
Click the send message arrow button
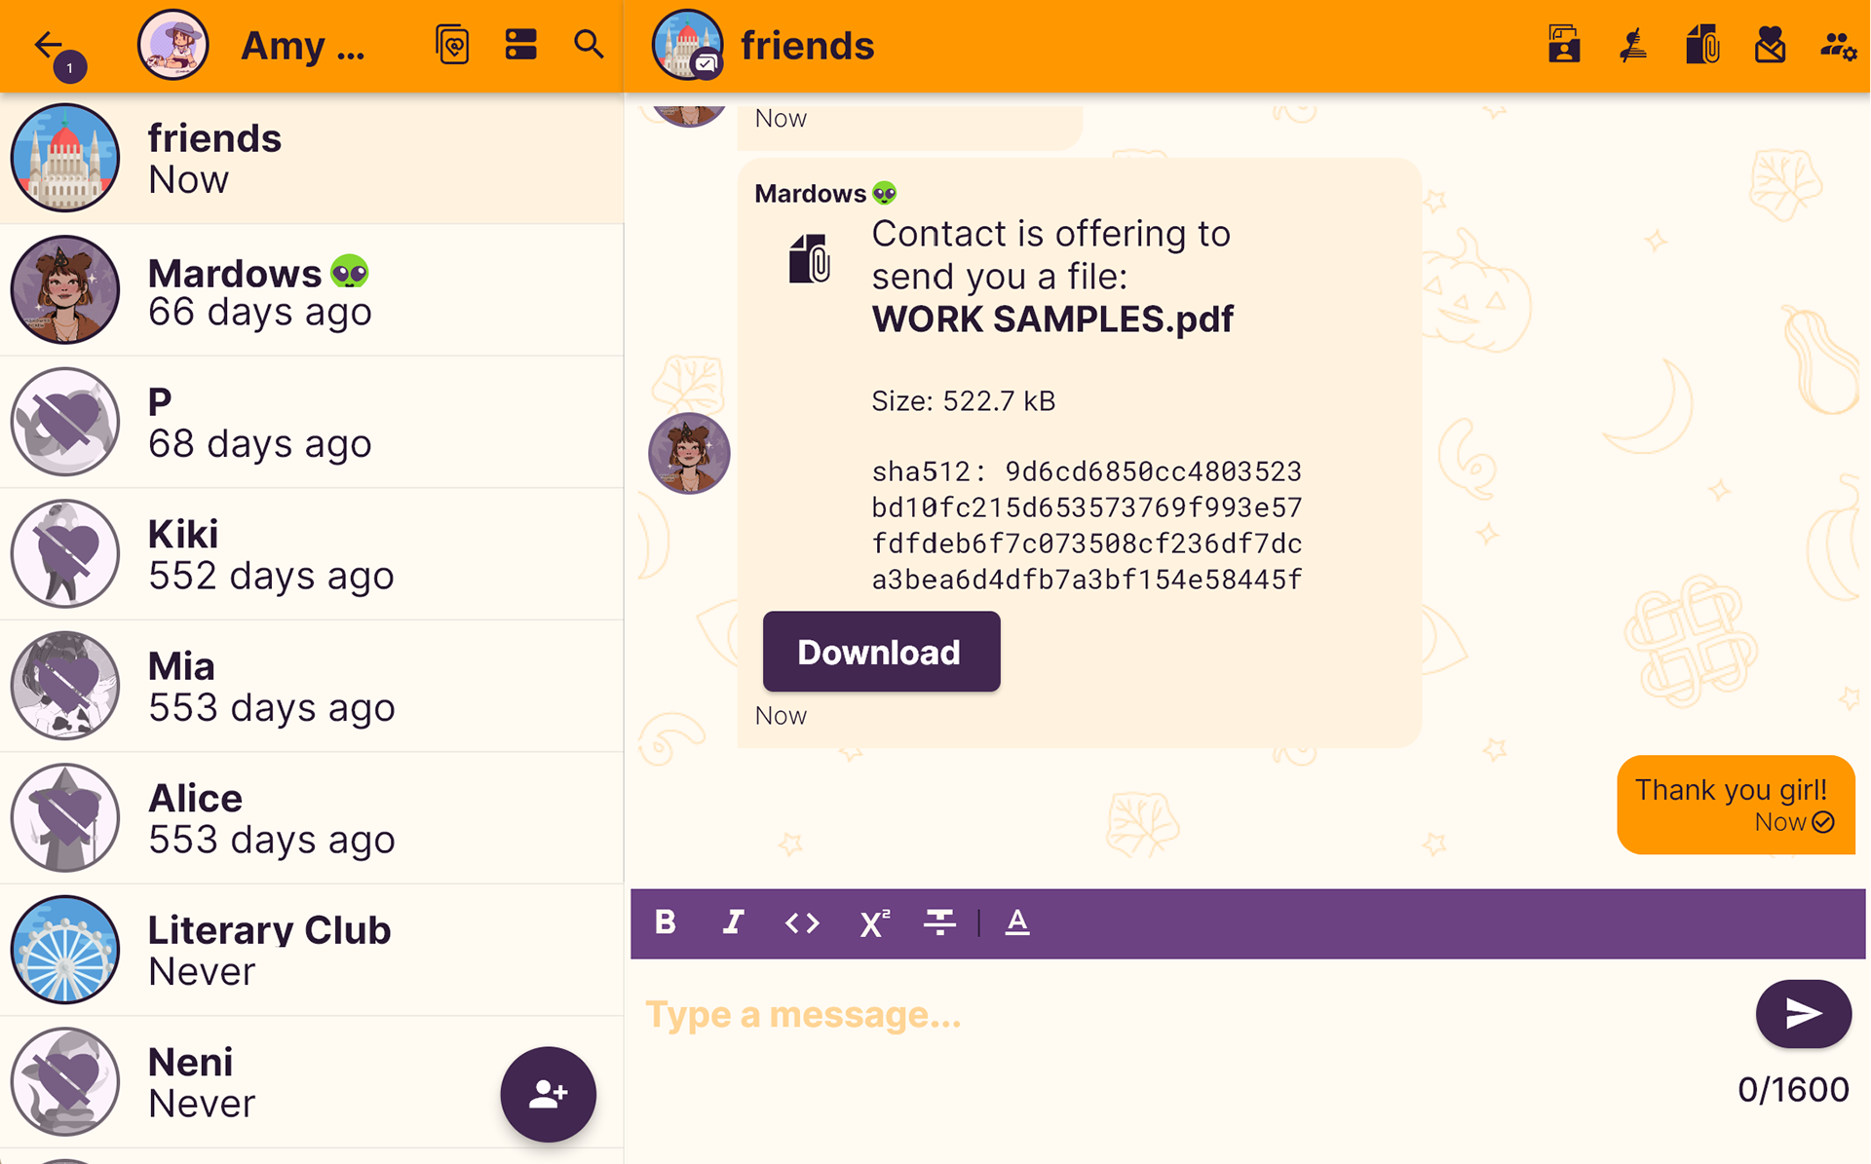[x=1803, y=1014]
